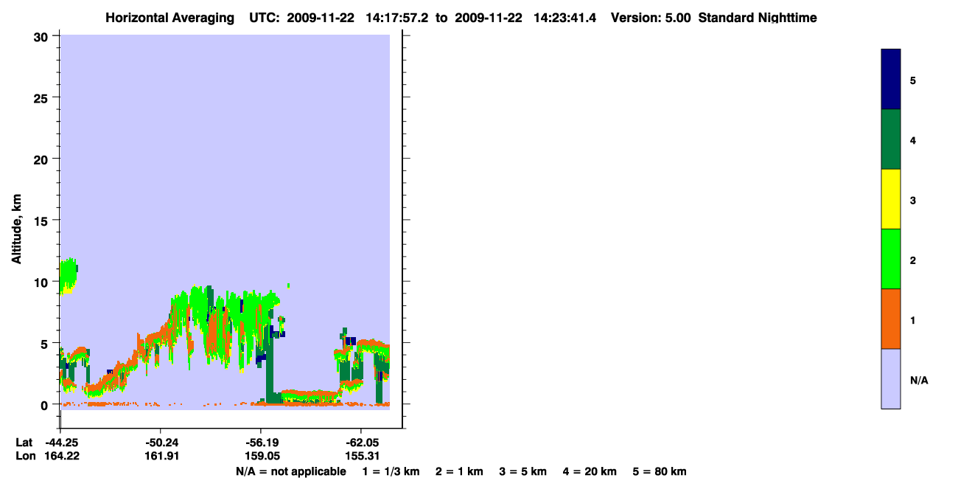This screenshot has height=492, width=958.
Task: Click the '4 = 20 km' legend entry
Action: click(590, 471)
